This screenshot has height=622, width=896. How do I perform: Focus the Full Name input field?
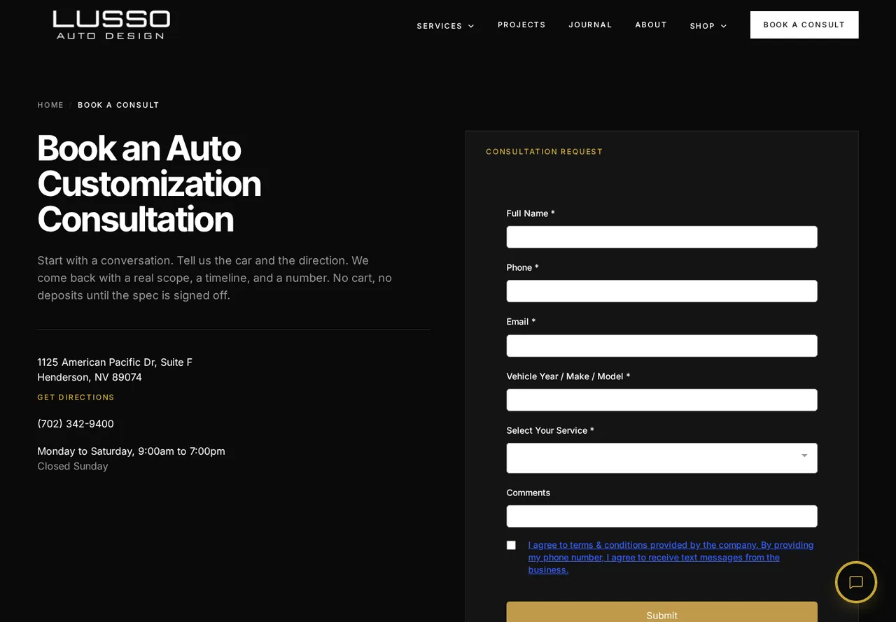[661, 236]
